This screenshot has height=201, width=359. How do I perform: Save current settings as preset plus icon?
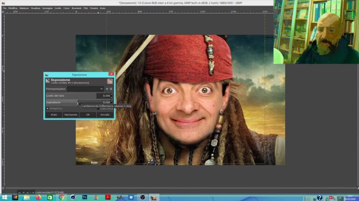[107, 89]
